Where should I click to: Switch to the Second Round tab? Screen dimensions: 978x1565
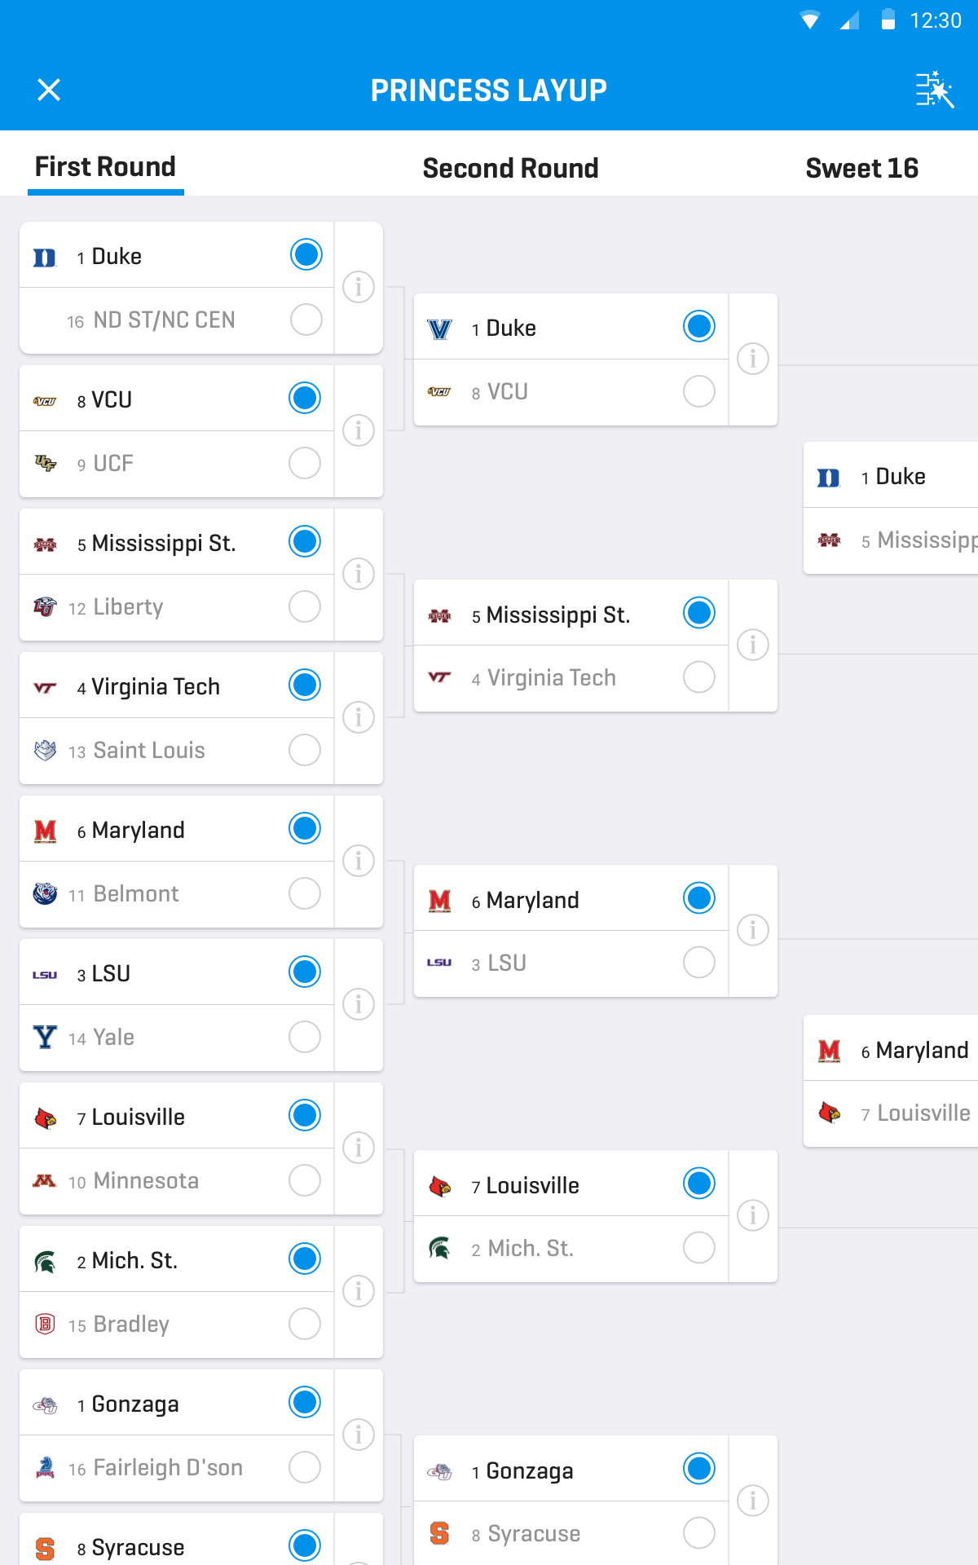point(510,168)
